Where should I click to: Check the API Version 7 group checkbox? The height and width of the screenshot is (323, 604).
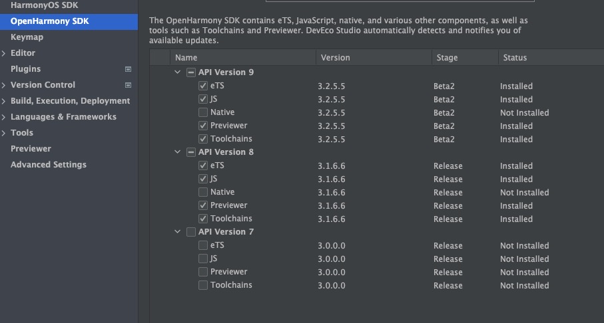click(x=191, y=232)
